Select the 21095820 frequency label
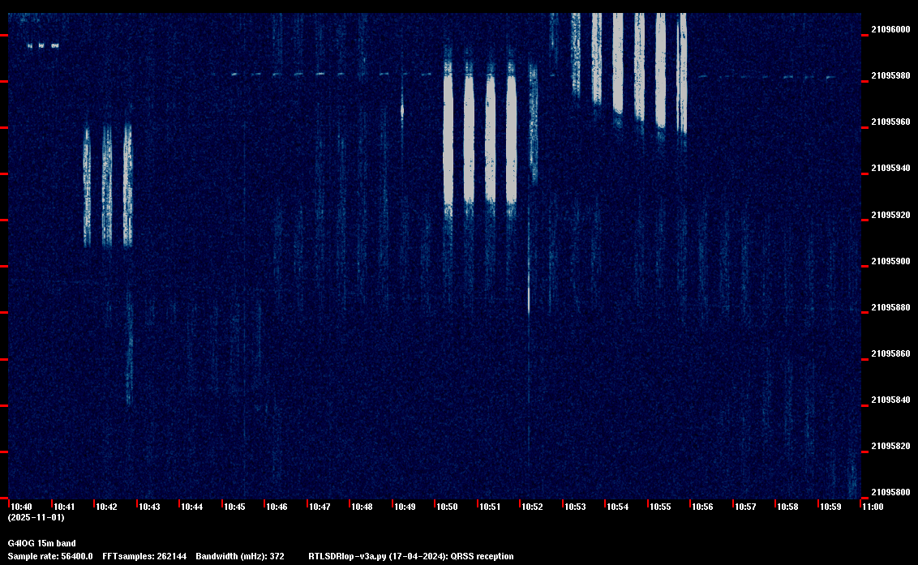Viewport: 918px width, 565px height. (891, 446)
